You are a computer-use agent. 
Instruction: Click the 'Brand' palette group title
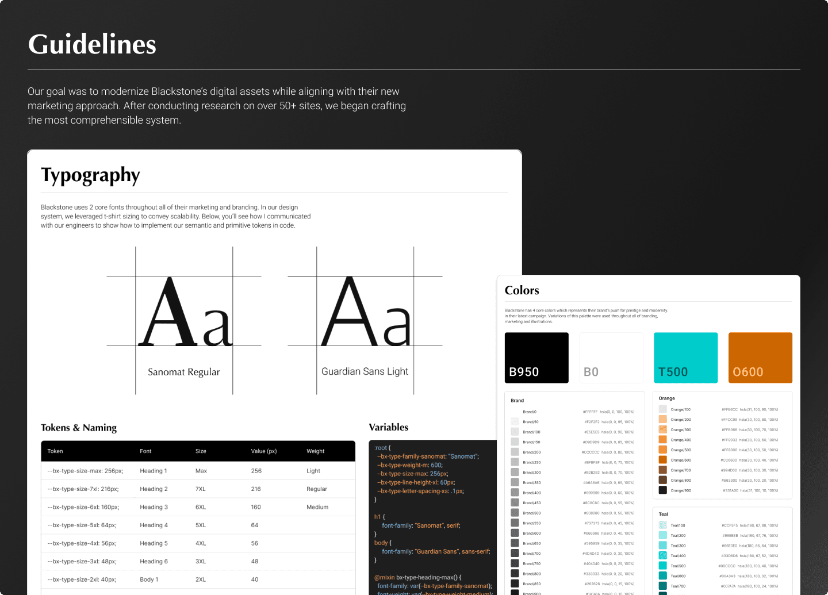pos(517,401)
